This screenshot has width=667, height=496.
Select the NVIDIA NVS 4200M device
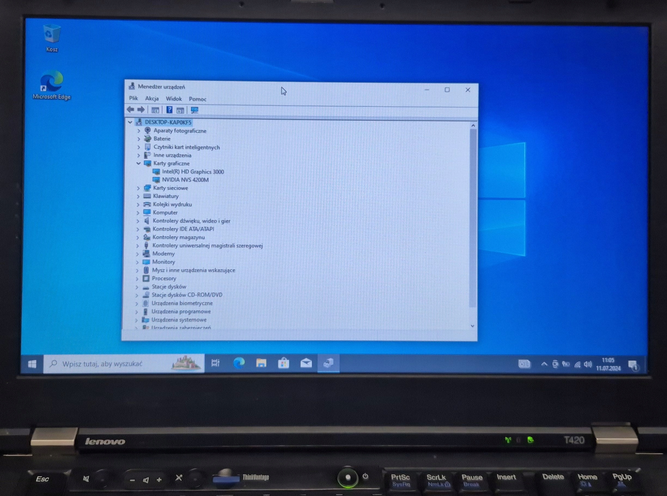(x=185, y=180)
